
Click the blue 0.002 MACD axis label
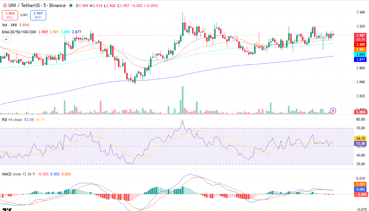pyautogui.click(x=360, y=189)
